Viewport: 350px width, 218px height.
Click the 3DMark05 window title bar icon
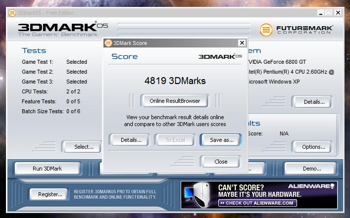pos(12,13)
